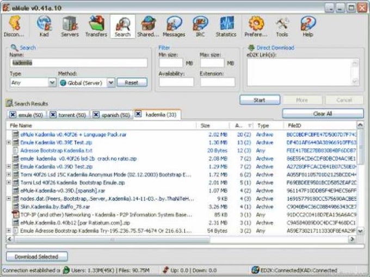The image size is (370, 277).
Task: Expand Emule Adresse Bootstrap Kademlia Try row
Action: (9, 231)
